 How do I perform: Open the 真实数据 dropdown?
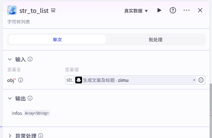point(136,11)
